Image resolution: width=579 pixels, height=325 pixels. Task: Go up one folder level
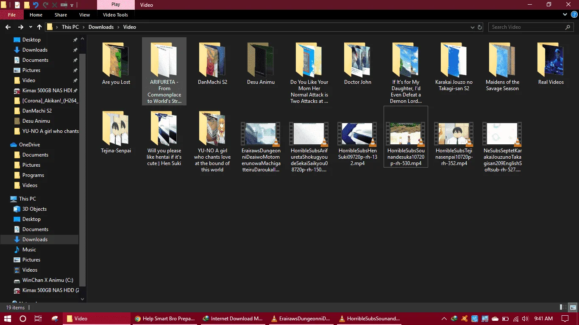coord(39,27)
